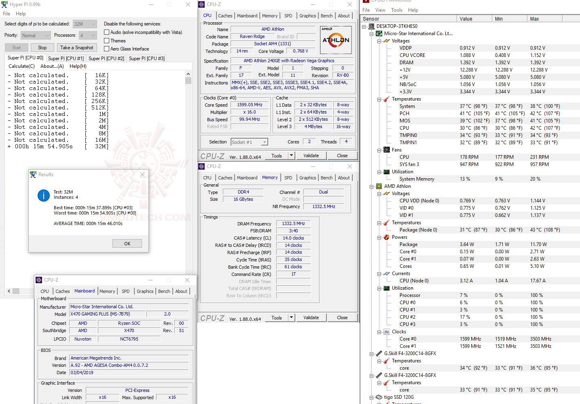The image size is (580, 404).
Task: Click the Value column header in HWMonitor
Action: click(x=475, y=19)
